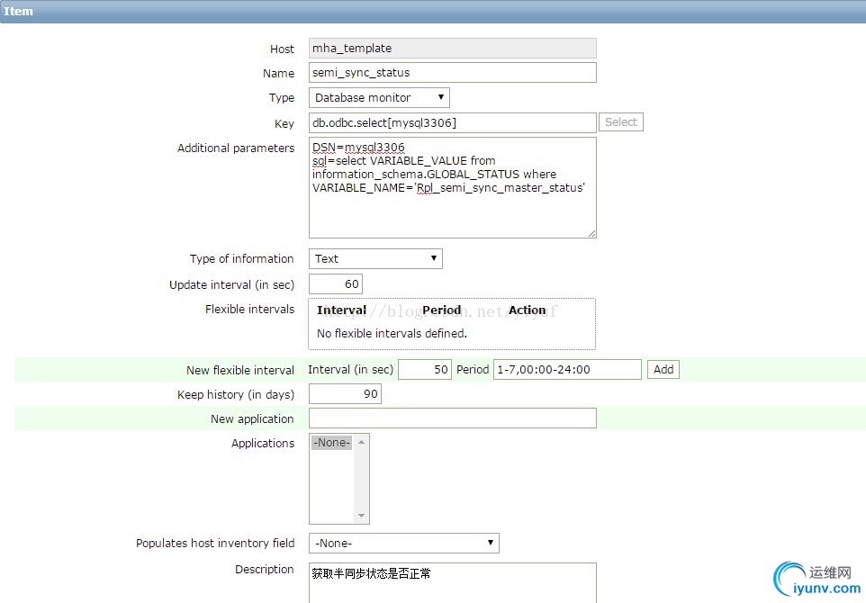This screenshot has height=603, width=866.
Task: Open the Populates host inventory field dropdown
Action: (x=403, y=543)
